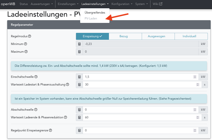Click the Einschaltschwelle value field
The height and width of the screenshot is (140, 212).
pos(138,77)
